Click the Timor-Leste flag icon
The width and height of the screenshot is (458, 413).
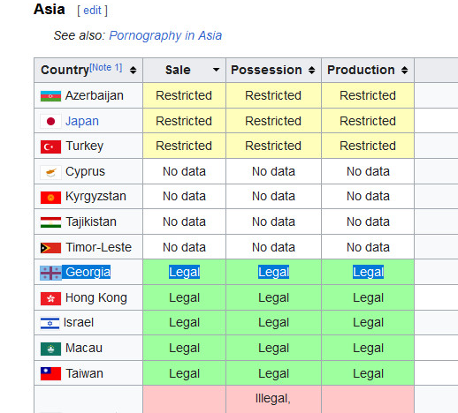[x=50, y=248]
